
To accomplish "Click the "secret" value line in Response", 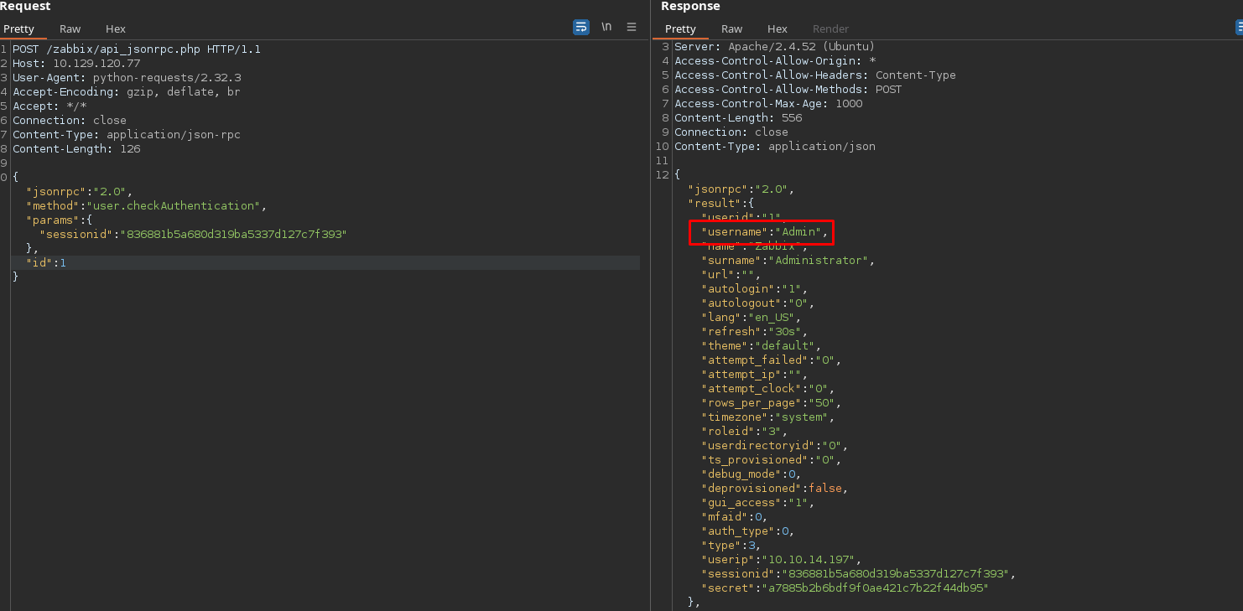I will [845, 588].
